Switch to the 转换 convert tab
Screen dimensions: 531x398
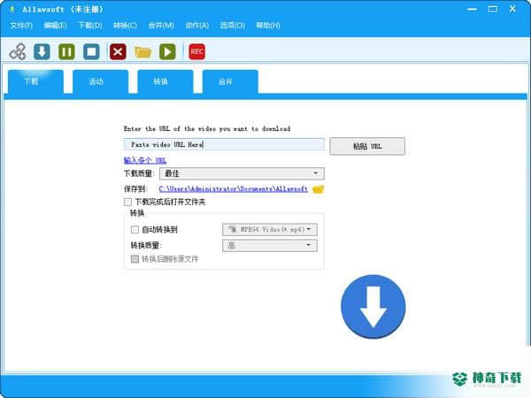pos(165,81)
